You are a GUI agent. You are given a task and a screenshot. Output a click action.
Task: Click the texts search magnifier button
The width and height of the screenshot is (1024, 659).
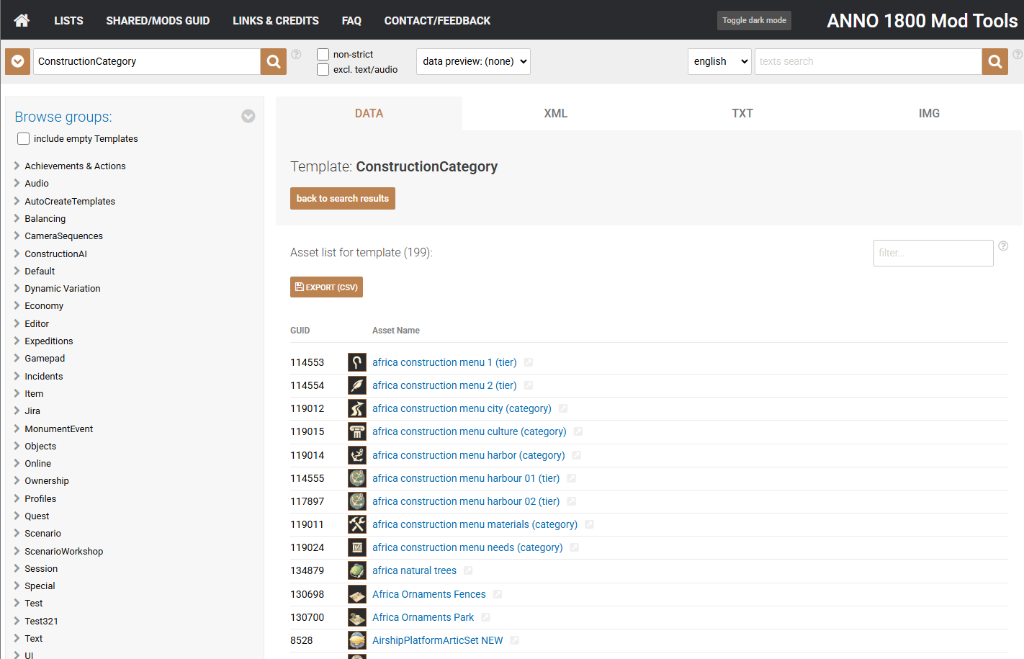coord(994,62)
